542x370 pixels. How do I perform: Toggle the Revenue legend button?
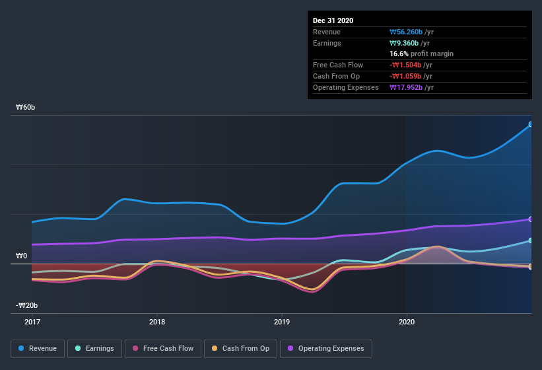tap(38, 349)
